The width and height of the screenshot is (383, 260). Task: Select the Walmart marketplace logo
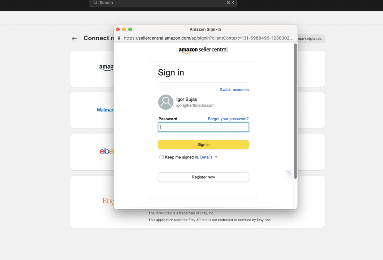pos(105,110)
